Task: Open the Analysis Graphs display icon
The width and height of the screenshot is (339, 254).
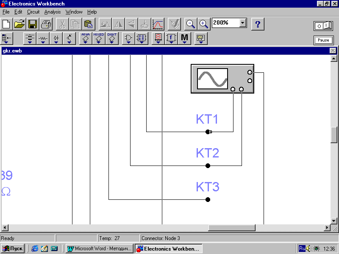Action: coord(158,24)
